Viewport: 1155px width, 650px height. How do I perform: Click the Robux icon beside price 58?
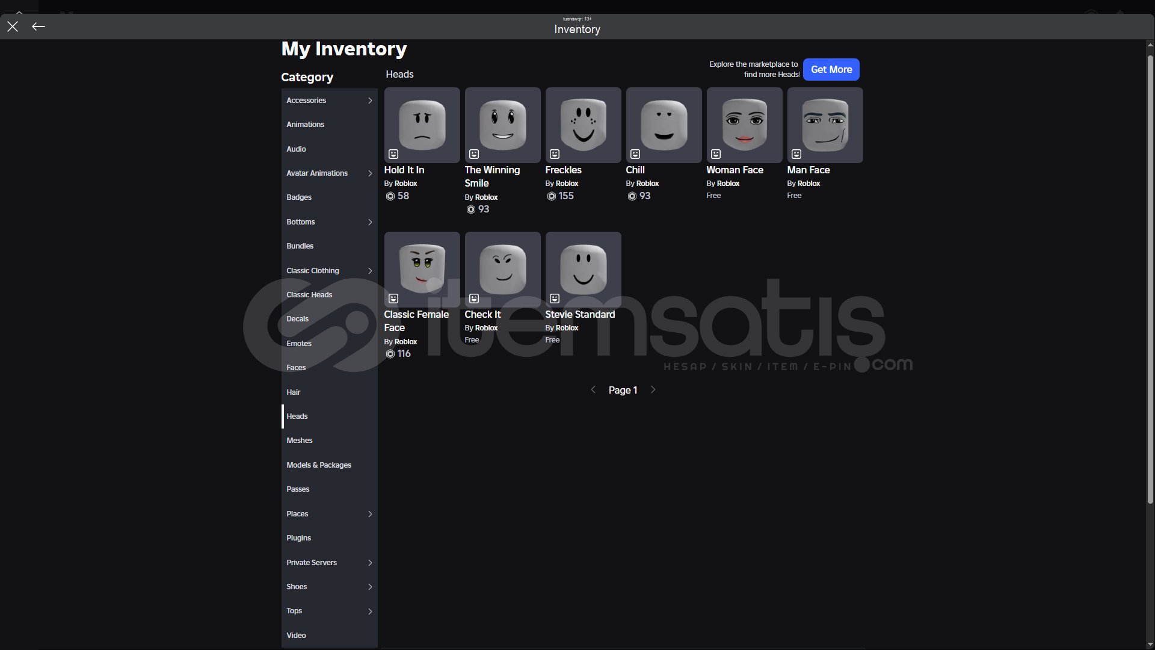(390, 196)
